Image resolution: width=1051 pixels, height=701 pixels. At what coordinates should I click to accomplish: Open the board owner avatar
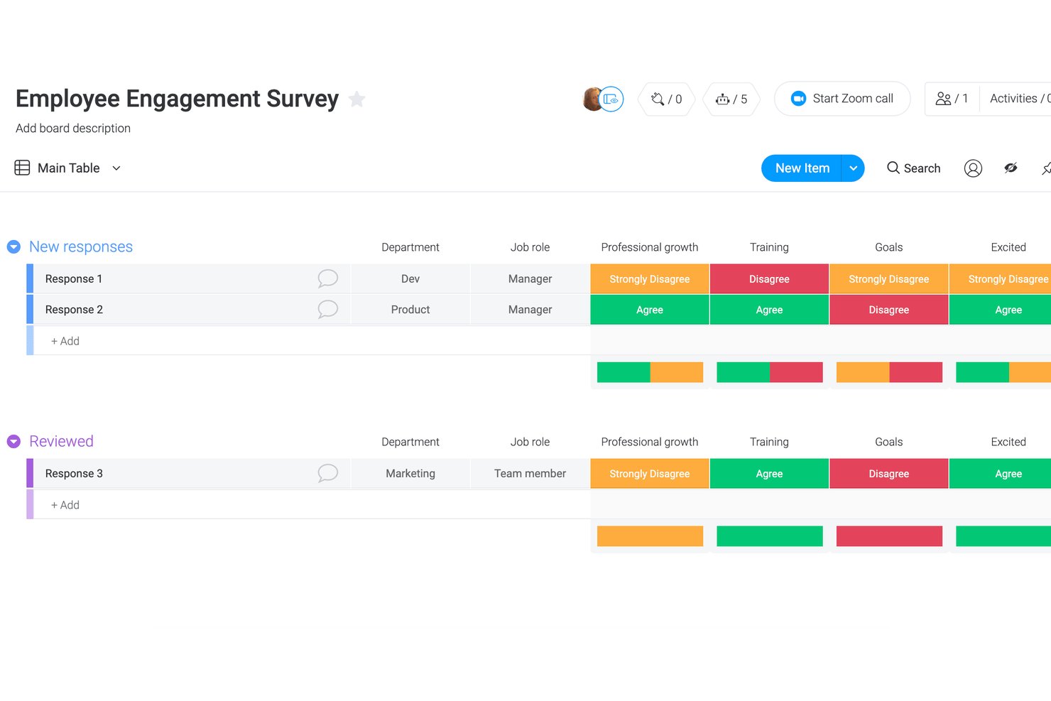592,99
